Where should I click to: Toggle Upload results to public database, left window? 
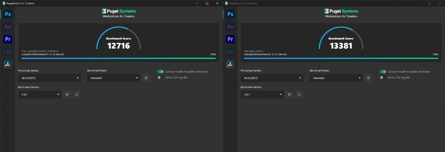(x=161, y=71)
